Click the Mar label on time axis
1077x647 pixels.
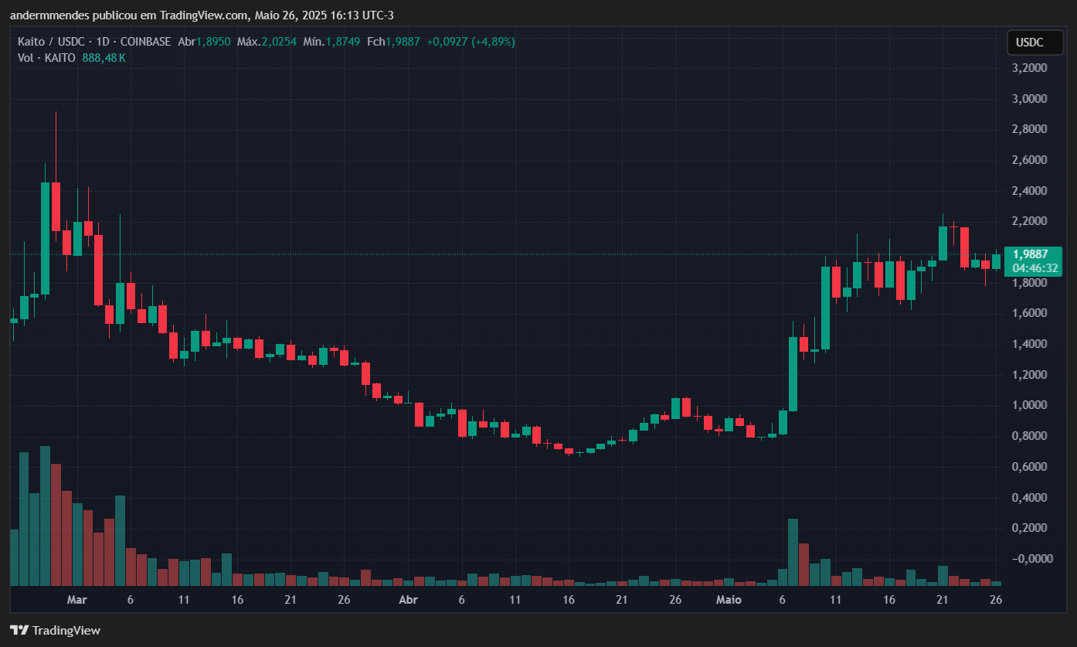point(76,600)
